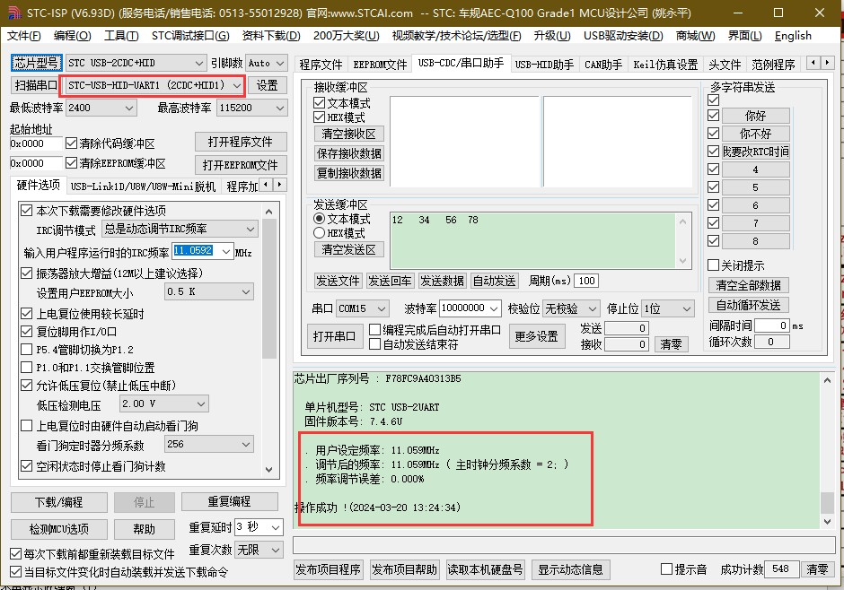
Task: Enable 文本模式 checkbox in receive buffer
Action: pos(319,102)
